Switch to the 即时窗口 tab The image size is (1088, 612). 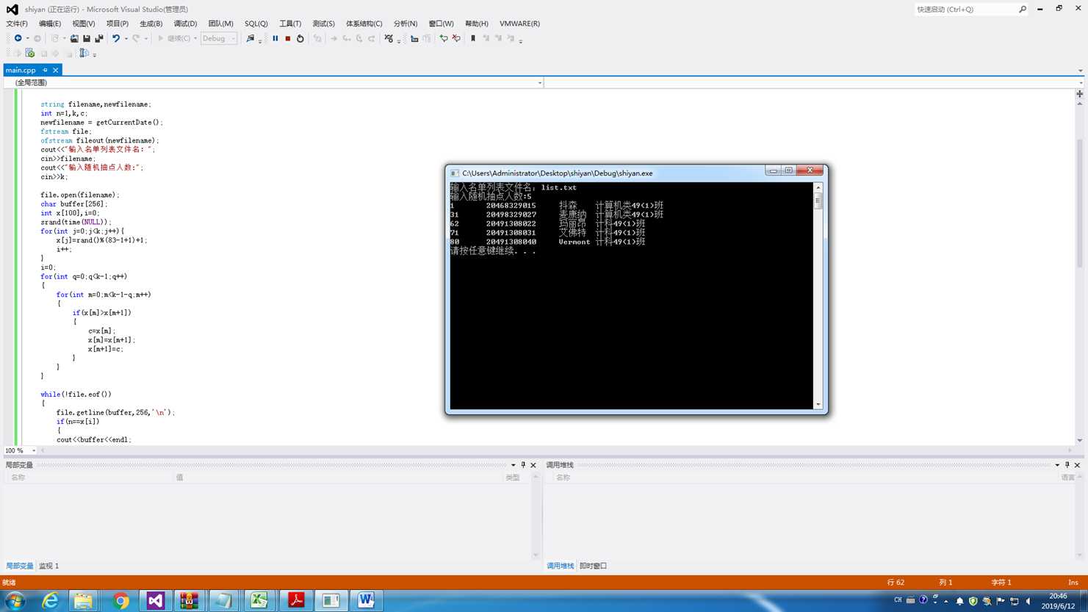tap(593, 566)
